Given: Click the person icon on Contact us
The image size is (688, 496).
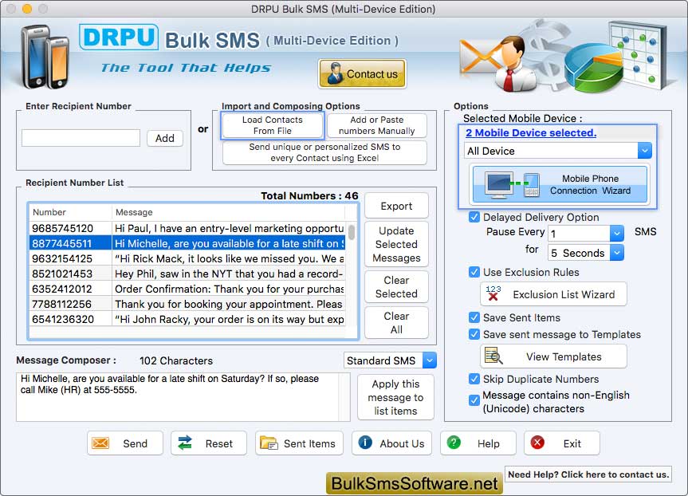Looking at the screenshot, I should (x=335, y=73).
